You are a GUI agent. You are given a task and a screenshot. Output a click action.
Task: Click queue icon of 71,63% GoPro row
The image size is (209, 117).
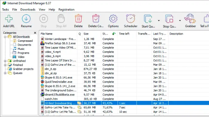(x=80, y=107)
